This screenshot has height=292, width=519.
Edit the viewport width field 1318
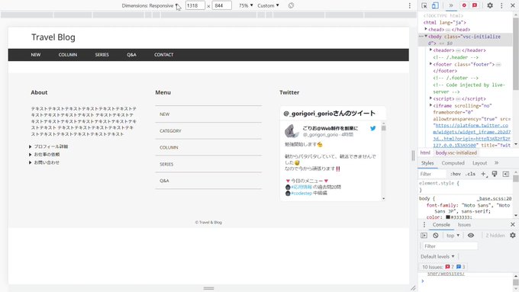click(x=195, y=5)
